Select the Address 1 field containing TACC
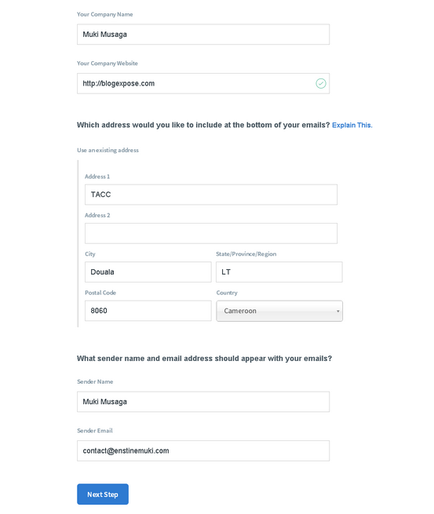Screen dimensions: 434x514 [211, 195]
